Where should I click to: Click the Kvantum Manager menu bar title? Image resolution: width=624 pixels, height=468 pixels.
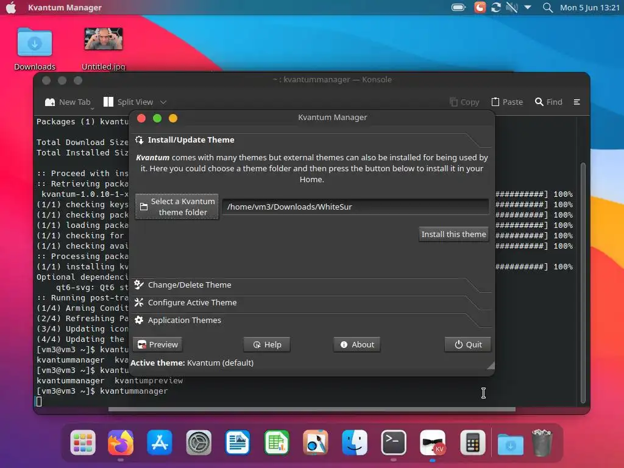(65, 7)
